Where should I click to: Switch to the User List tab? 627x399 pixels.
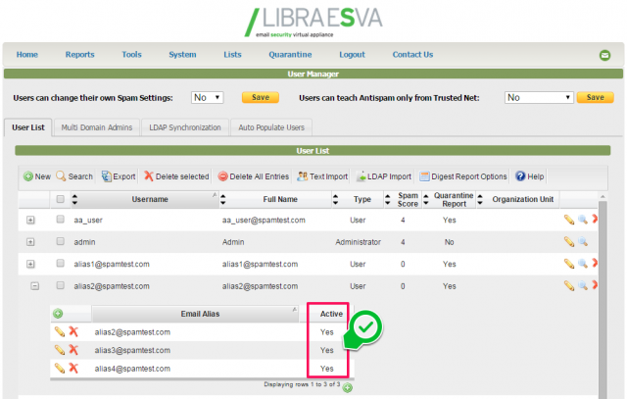pos(28,127)
